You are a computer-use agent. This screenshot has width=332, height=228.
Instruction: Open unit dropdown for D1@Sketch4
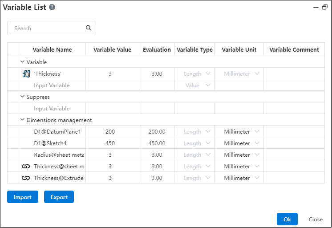point(256,143)
